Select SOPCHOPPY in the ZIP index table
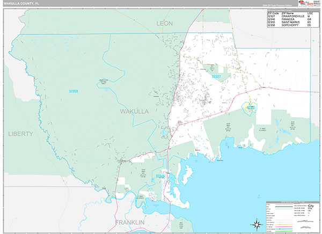The height and width of the screenshot is (234, 322). coord(290,25)
